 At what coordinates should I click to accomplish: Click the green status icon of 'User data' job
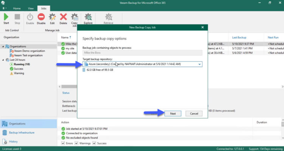63,53
